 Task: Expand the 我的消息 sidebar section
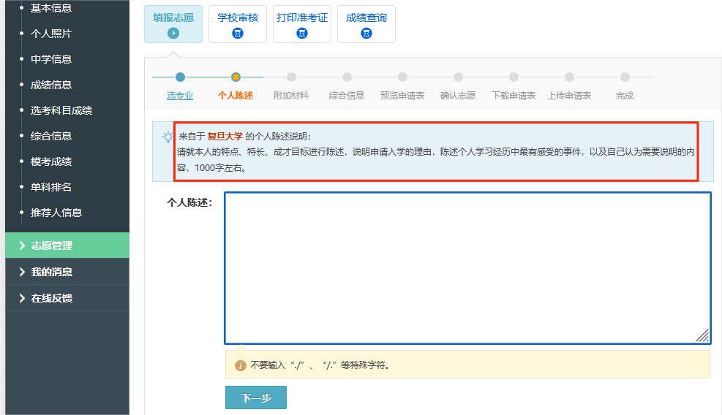click(x=67, y=272)
